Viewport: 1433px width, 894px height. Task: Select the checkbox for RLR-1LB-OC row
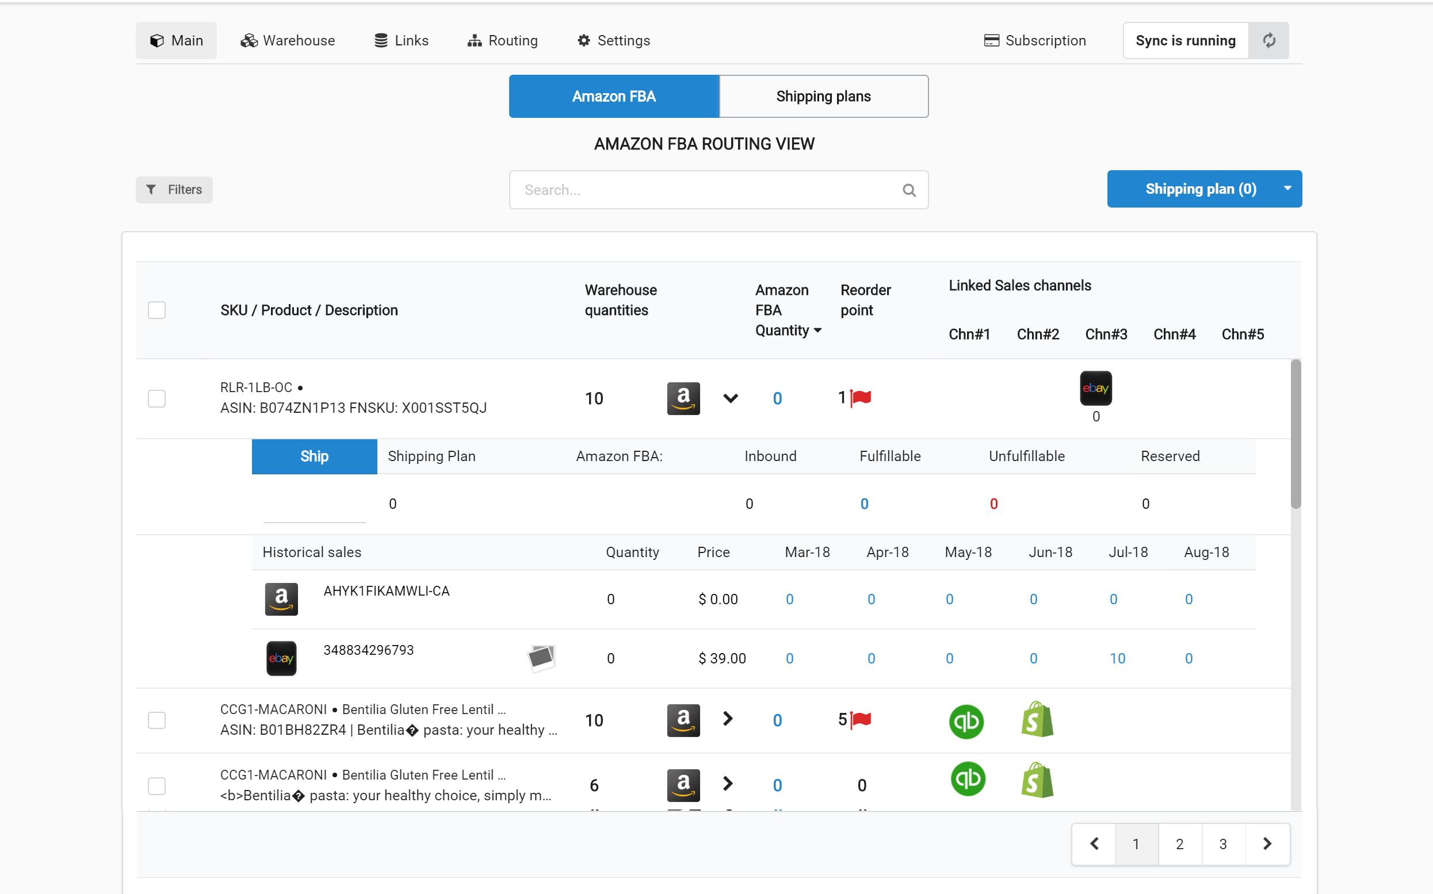pyautogui.click(x=156, y=398)
